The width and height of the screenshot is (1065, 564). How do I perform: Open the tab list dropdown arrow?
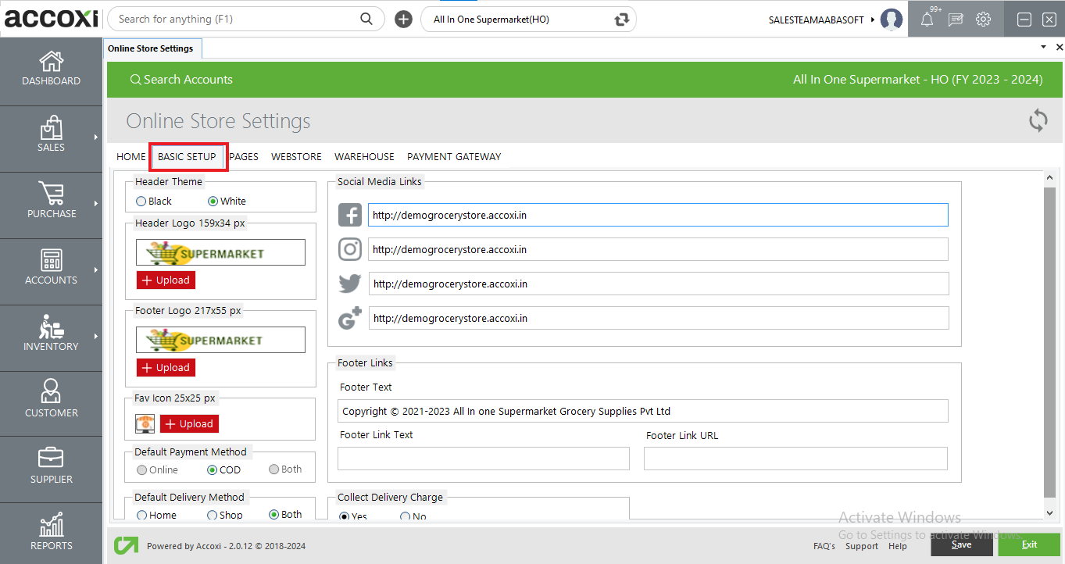coord(1042,47)
